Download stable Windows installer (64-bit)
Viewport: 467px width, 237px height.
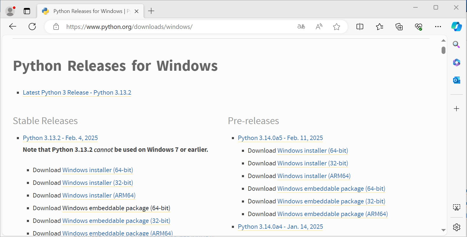click(97, 170)
